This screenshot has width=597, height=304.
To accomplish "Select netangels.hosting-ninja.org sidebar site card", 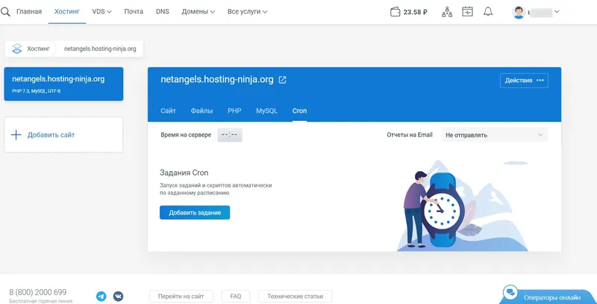I will [x=63, y=84].
